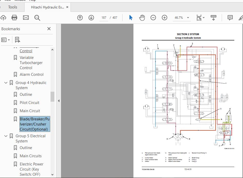Activate the Hand pan tool
The width and height of the screenshot is (243, 178).
point(142,18)
